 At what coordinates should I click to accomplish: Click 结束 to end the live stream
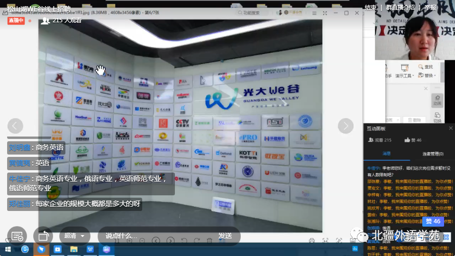click(371, 7)
